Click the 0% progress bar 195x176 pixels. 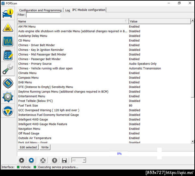(106, 154)
